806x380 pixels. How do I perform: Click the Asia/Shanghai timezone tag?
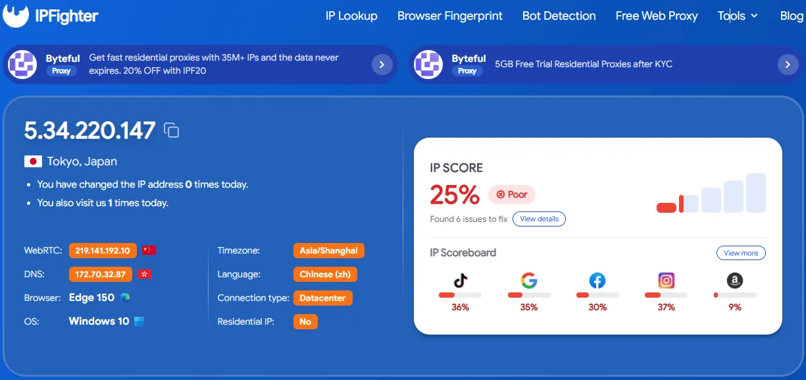point(328,250)
